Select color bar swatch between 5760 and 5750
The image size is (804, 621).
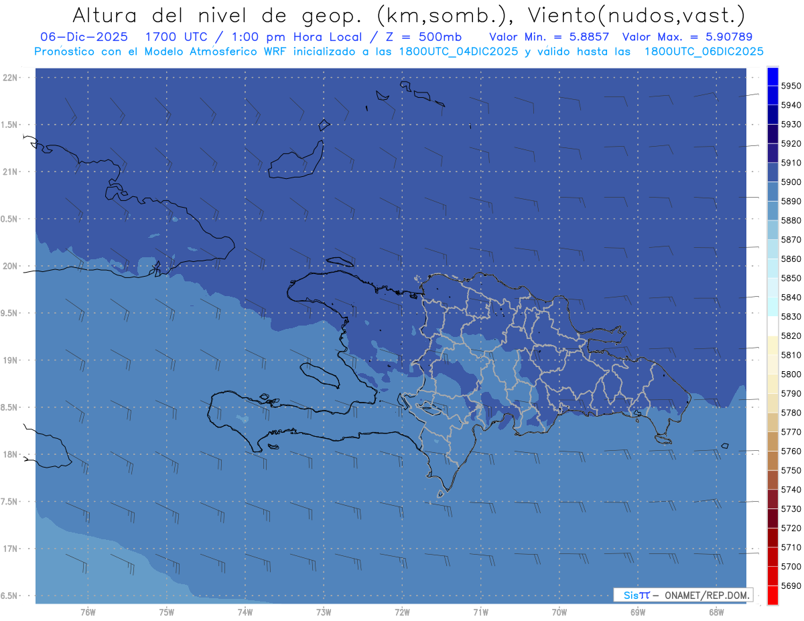coord(773,461)
